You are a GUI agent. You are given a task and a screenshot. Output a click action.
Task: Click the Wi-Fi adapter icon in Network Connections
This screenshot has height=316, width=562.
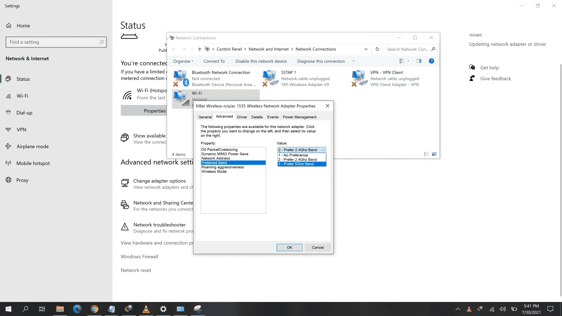(x=181, y=98)
